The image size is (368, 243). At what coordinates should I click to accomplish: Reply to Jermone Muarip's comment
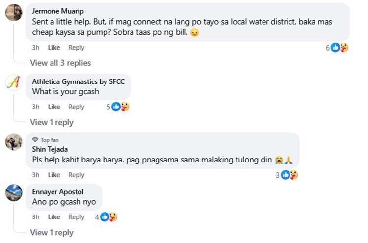(76, 48)
